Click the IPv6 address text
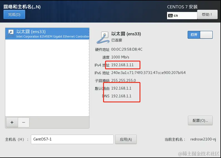This screenshot has width=221, height=158. (x=148, y=73)
